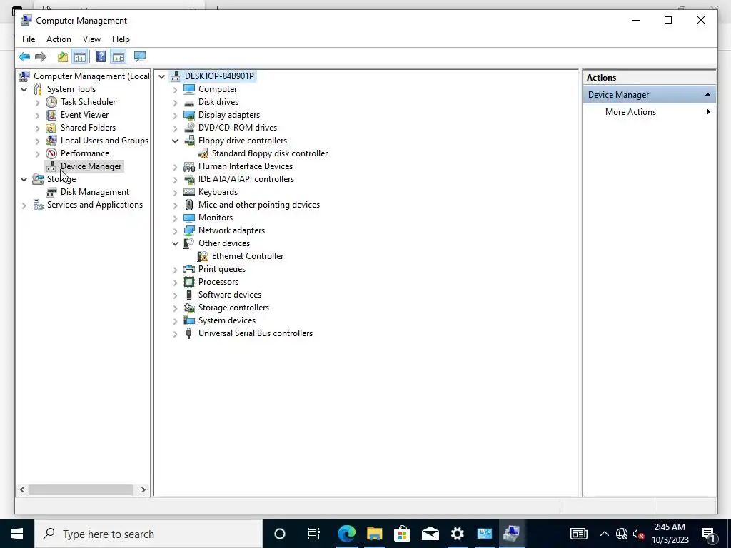Collapse the System Tools node
This screenshot has height=548, width=731.
tap(24, 89)
